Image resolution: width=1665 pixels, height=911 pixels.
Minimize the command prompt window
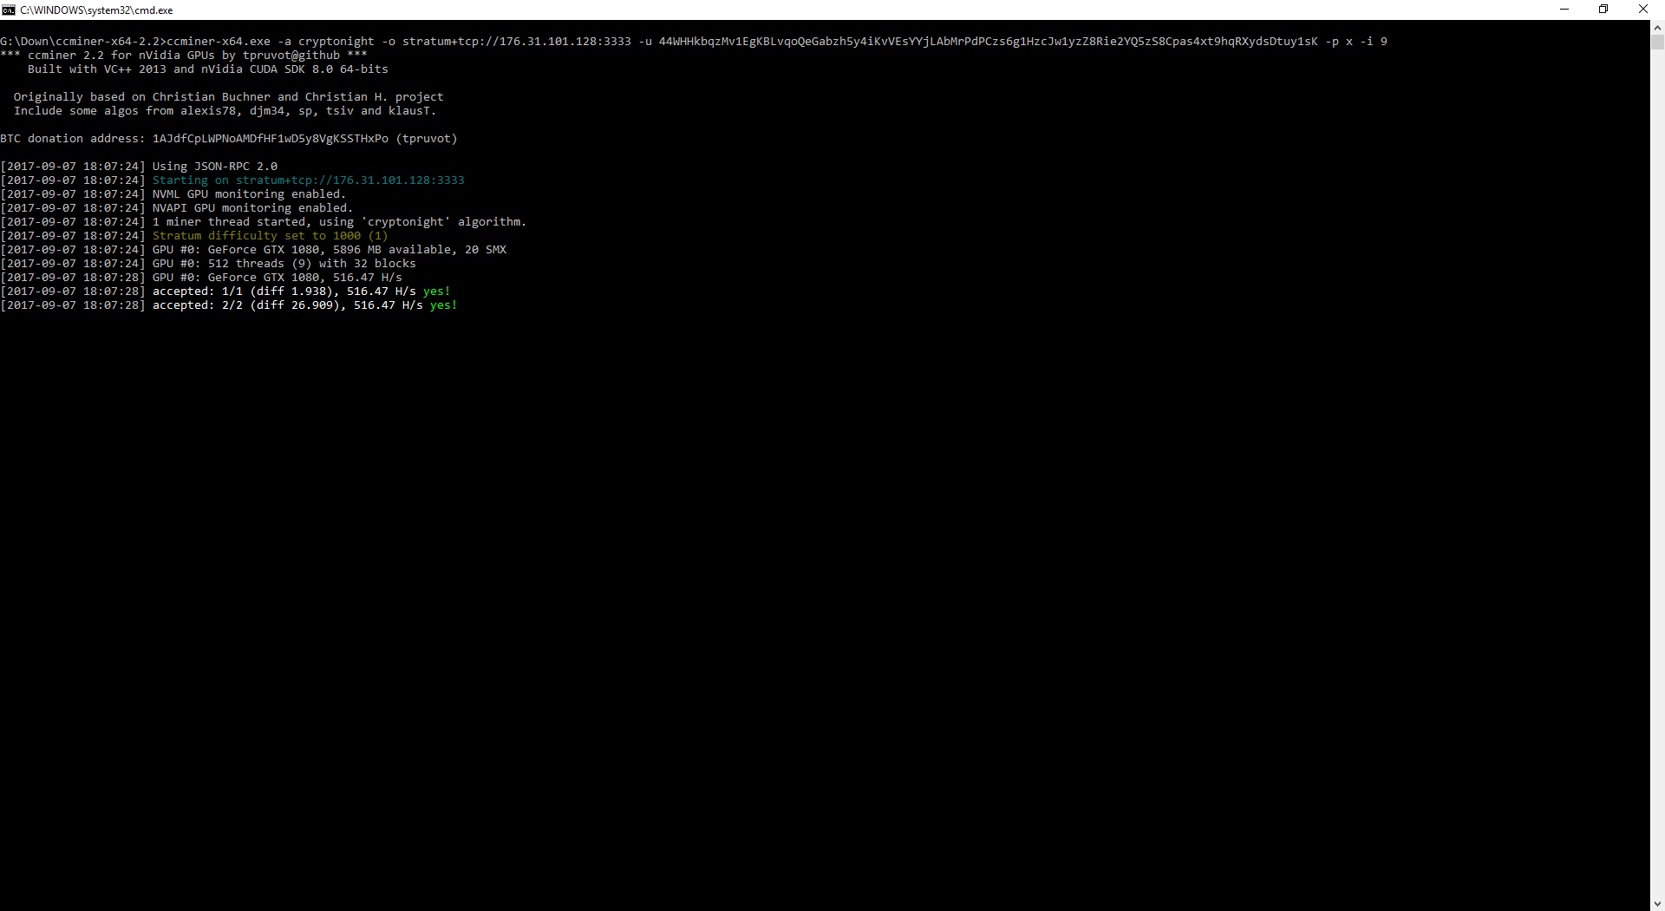click(x=1564, y=10)
